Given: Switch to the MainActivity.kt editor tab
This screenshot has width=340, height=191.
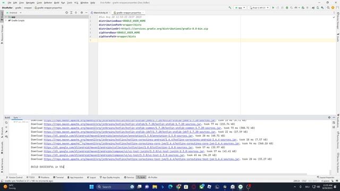Looking at the screenshot, I should click(100, 13).
